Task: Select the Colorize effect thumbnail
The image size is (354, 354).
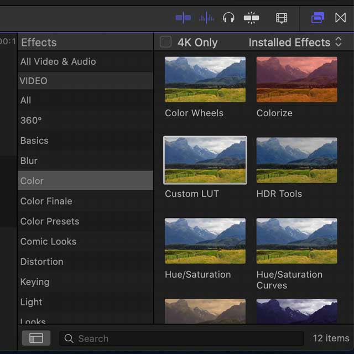Action: (x=296, y=80)
